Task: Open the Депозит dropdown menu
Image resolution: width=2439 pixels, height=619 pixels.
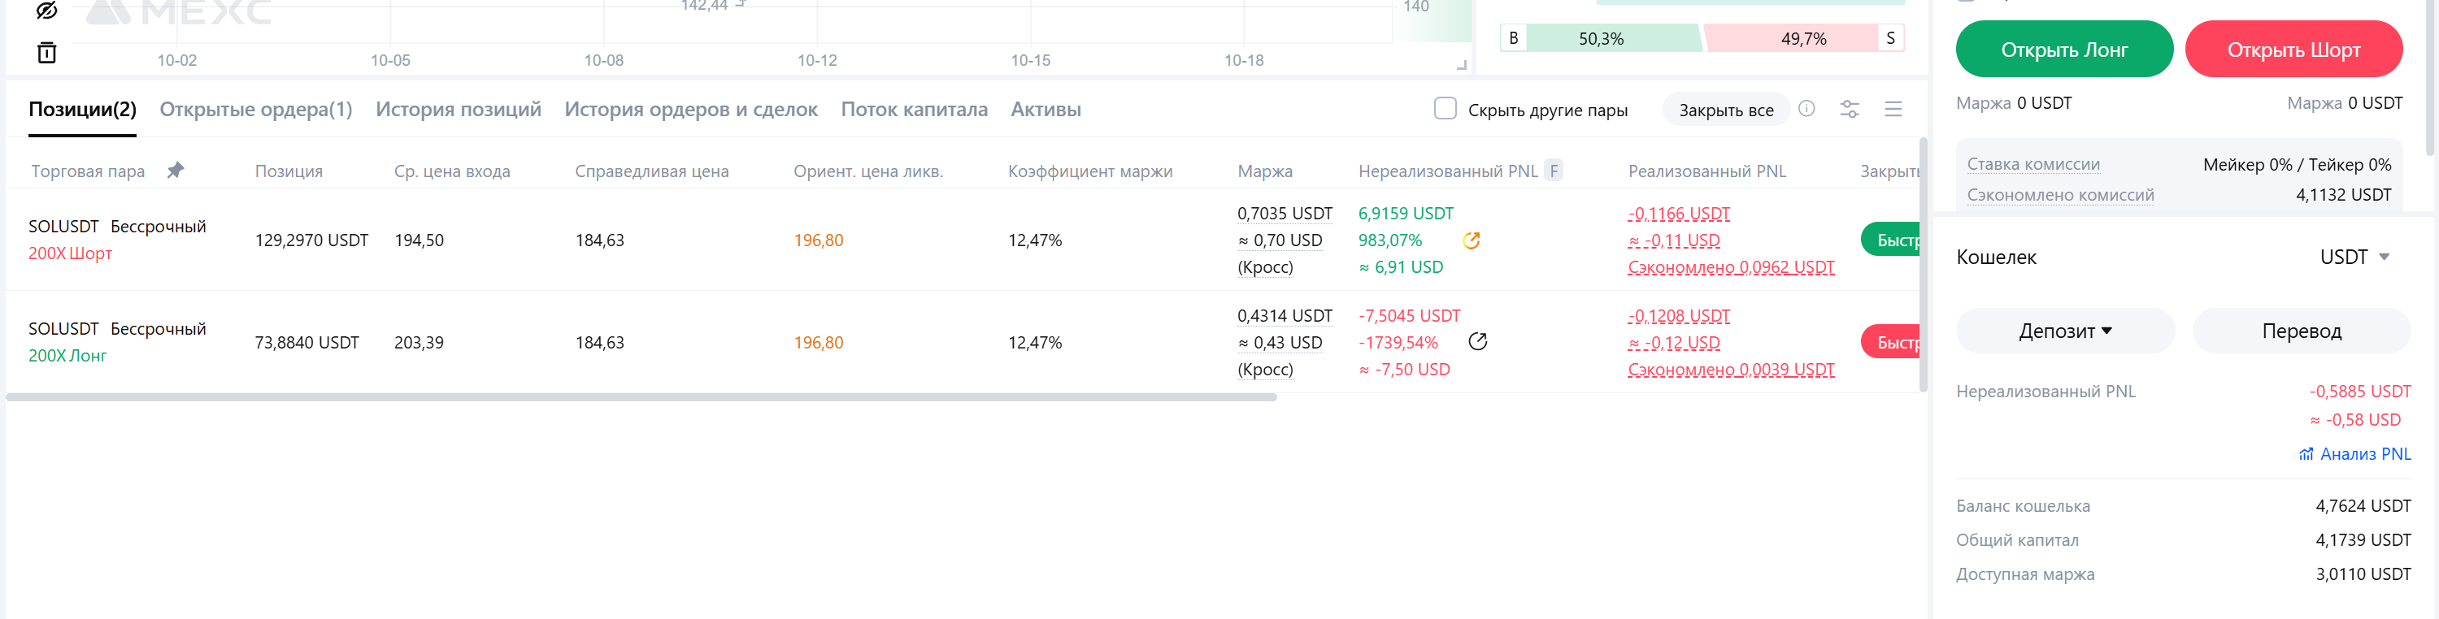Action: [x=2065, y=331]
